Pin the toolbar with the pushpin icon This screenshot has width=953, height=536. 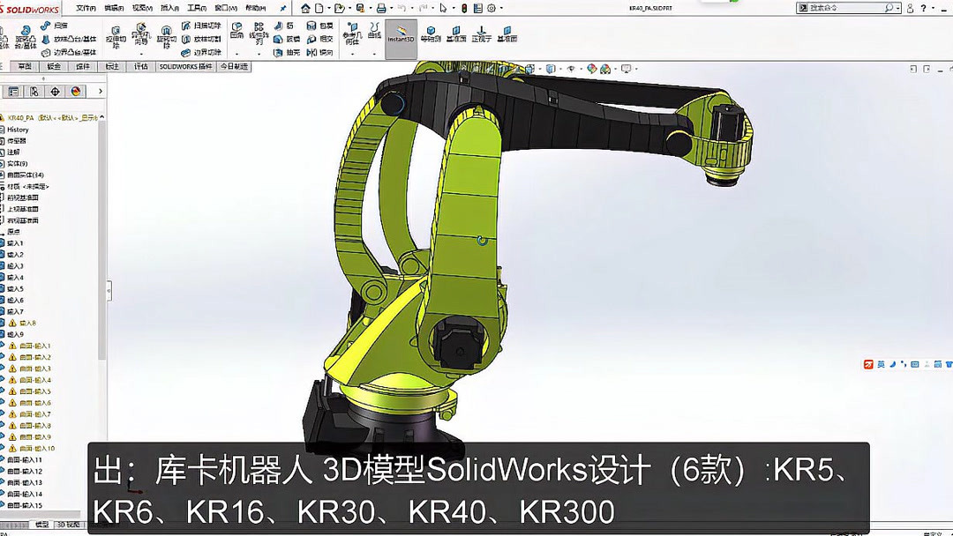pos(283,8)
